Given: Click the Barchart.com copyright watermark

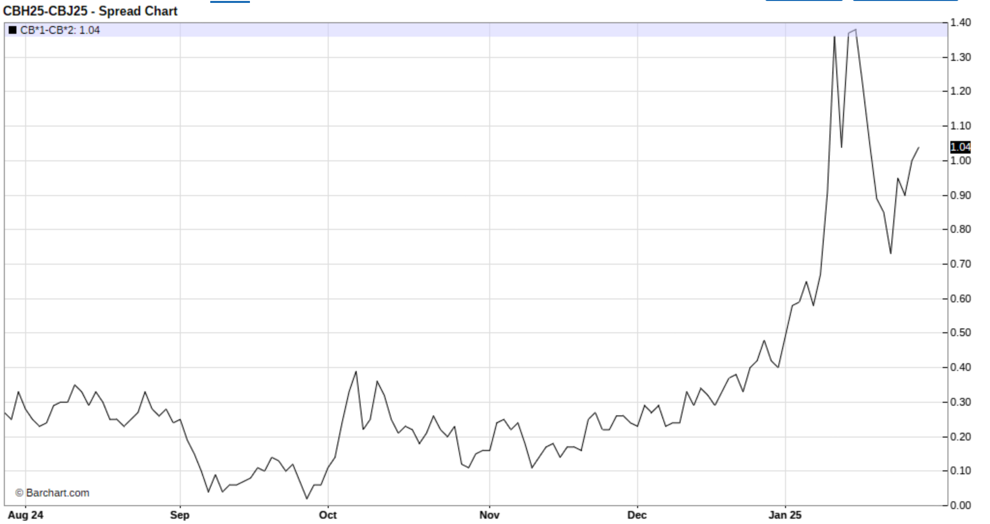Looking at the screenshot, I should 52,493.
